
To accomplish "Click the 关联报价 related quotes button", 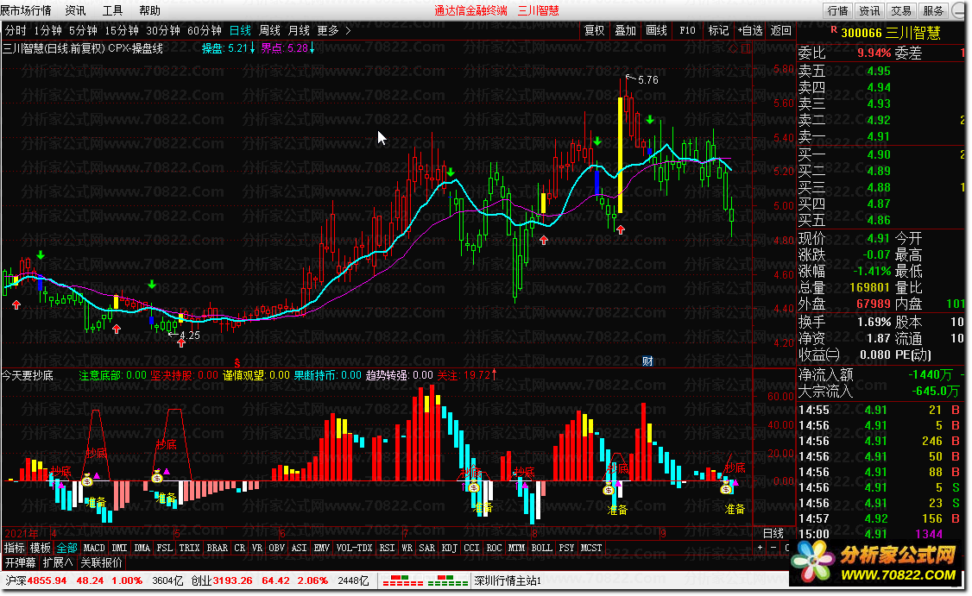I will (x=102, y=562).
